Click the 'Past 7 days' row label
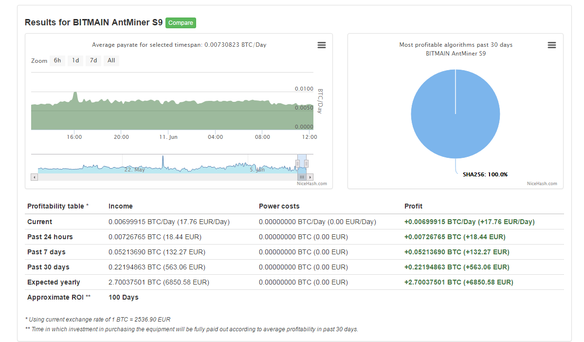The image size is (584, 342). click(x=46, y=252)
